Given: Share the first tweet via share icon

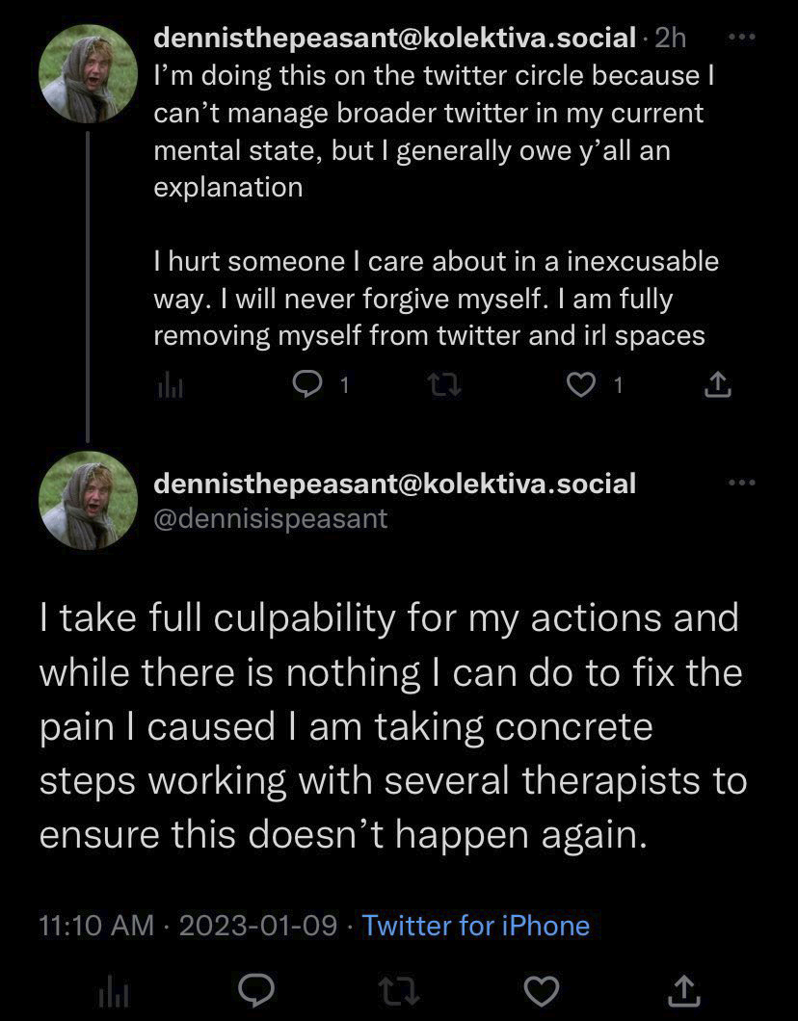Looking at the screenshot, I should [x=718, y=386].
